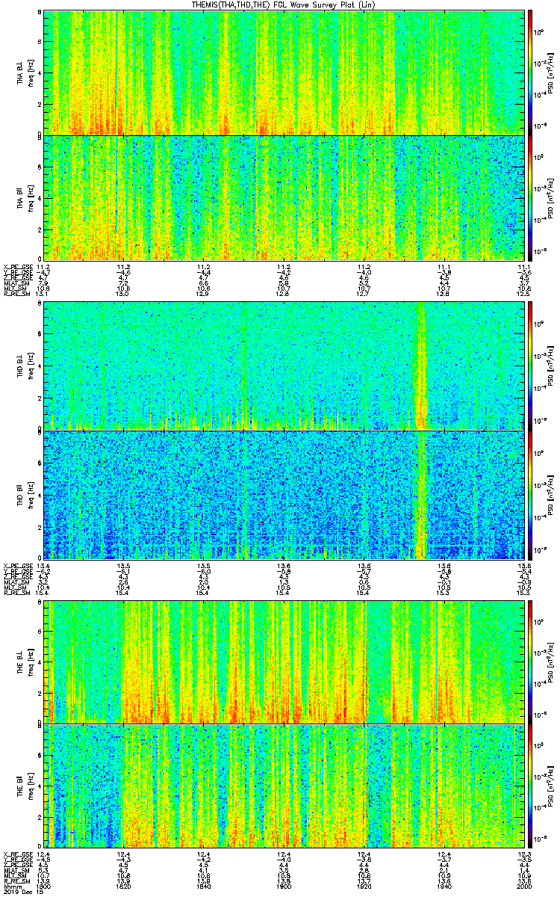The image size is (560, 897).
Task: Click the THEMIS FGL Wave Survey Plot title
Action: tap(284, 4)
